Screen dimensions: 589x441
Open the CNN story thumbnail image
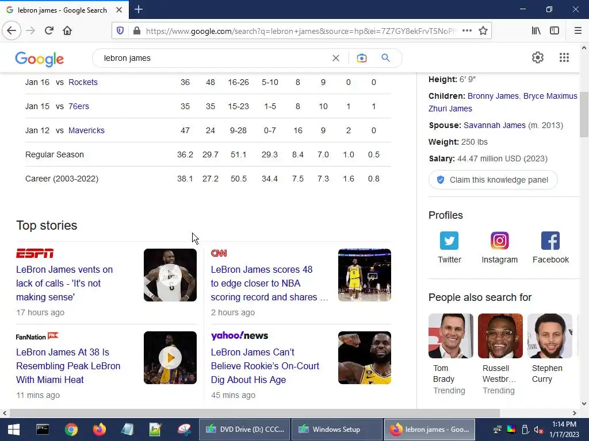(364, 275)
